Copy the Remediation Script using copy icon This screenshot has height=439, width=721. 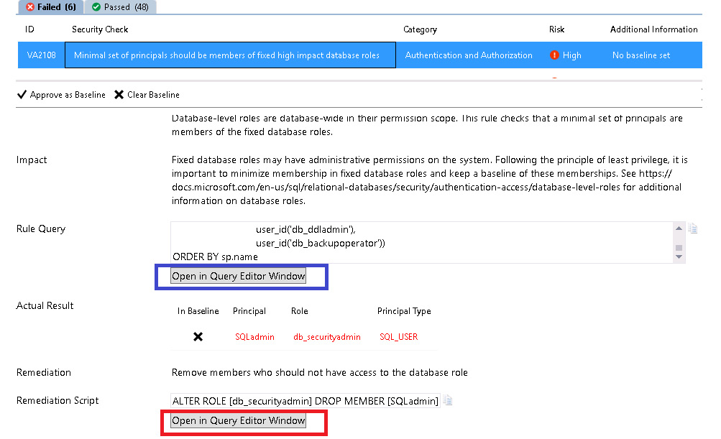(x=448, y=401)
